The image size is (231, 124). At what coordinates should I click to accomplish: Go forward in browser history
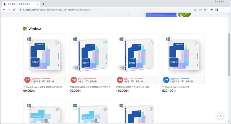pyautogui.click(x=9, y=10)
